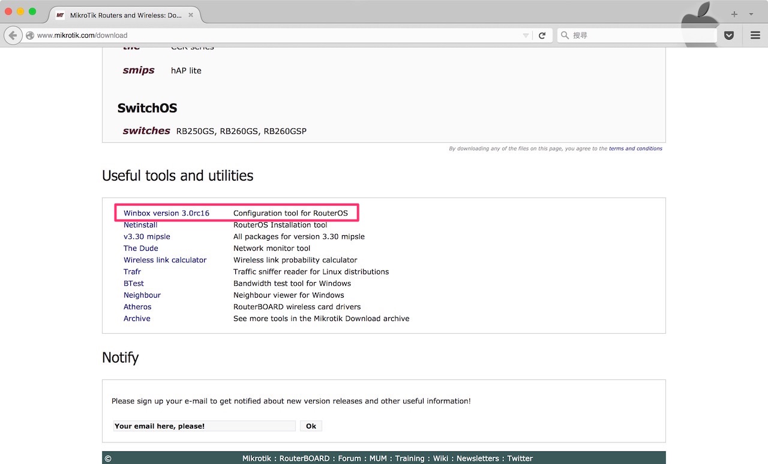Open the Forum footer link
The width and height of the screenshot is (768, 464).
(x=349, y=459)
